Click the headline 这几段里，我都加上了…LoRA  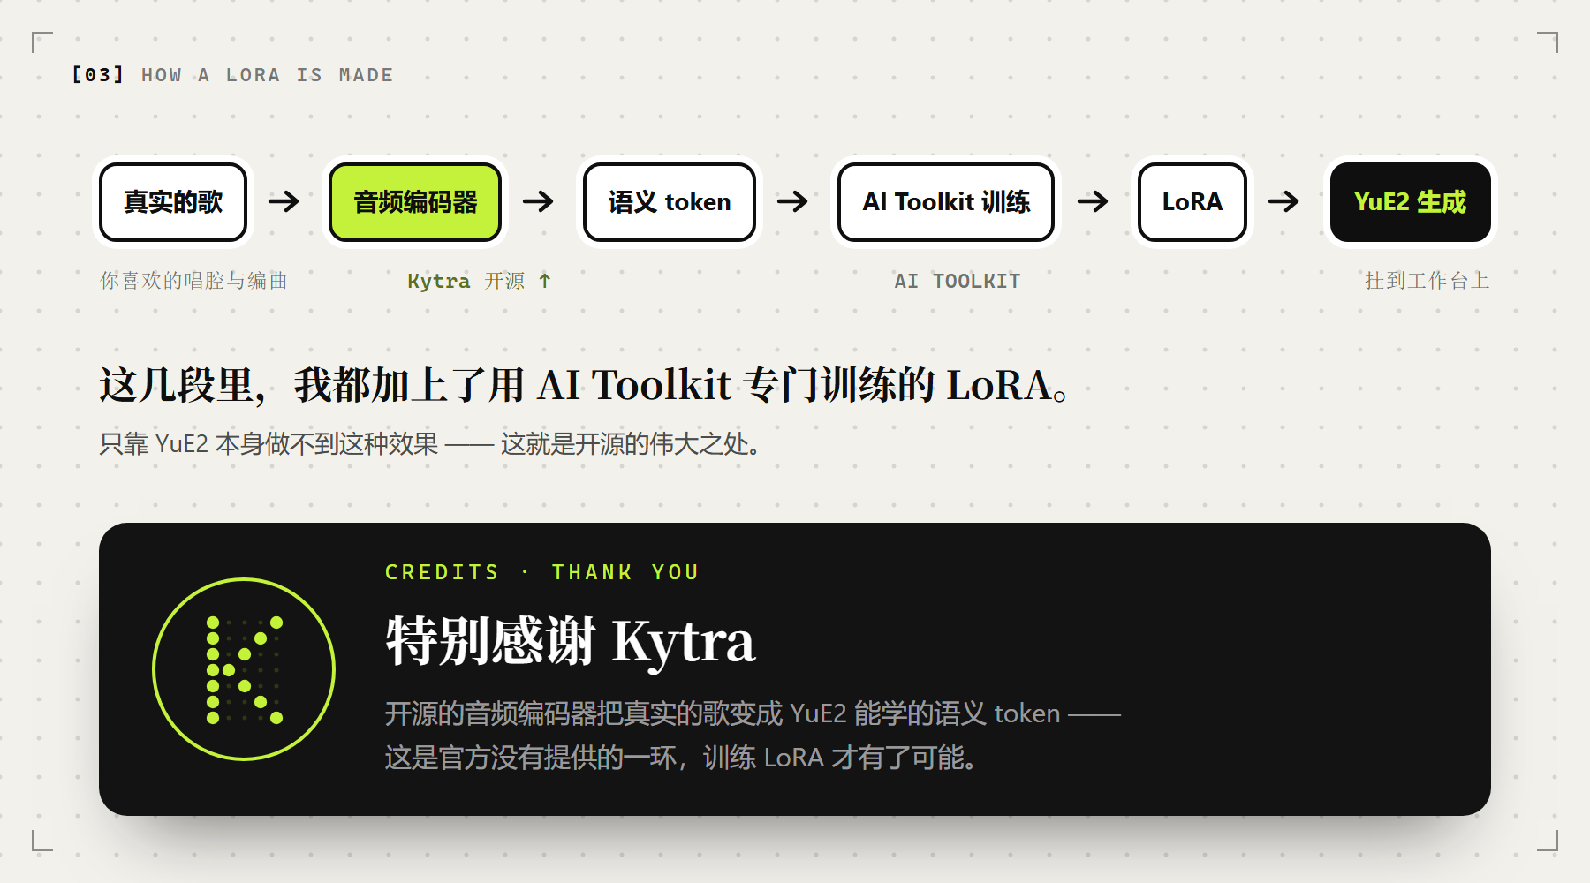[x=585, y=385]
